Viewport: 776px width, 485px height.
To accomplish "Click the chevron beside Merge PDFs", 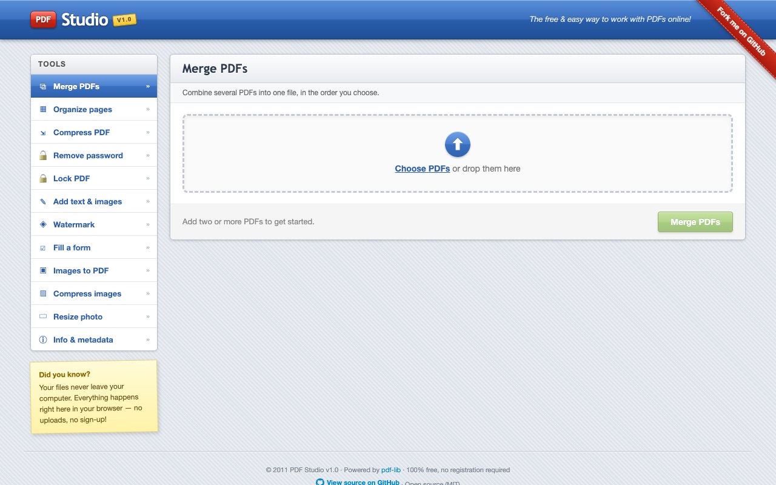I will tap(147, 86).
